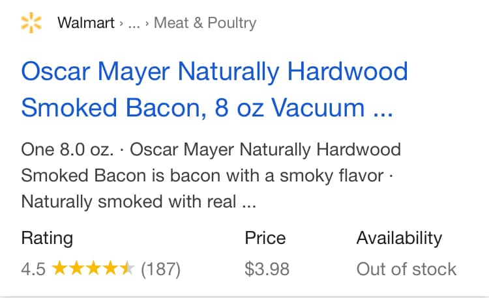
Task: Click the half-filled fifth rating star
Action: (x=127, y=268)
